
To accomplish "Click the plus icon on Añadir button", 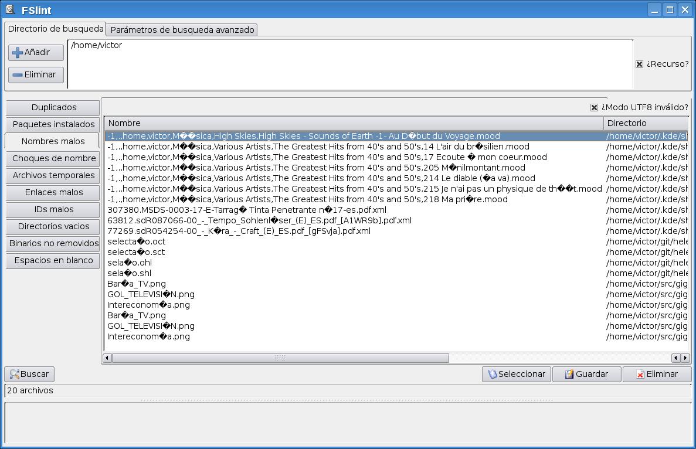I will [x=18, y=53].
